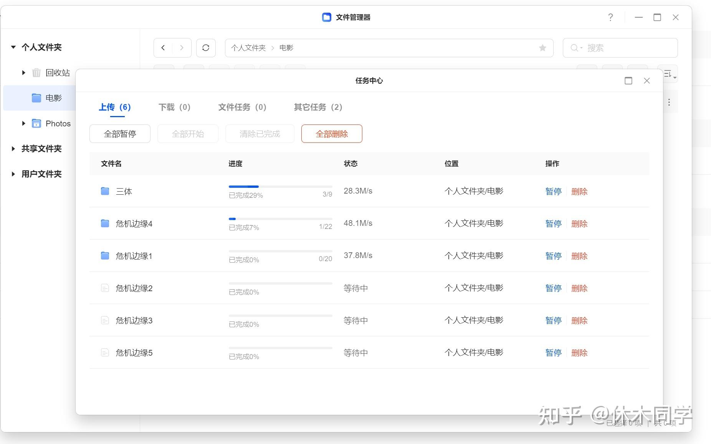Click the 28.3M/s speed value
Screen dimensions: 711x444
(x=358, y=191)
